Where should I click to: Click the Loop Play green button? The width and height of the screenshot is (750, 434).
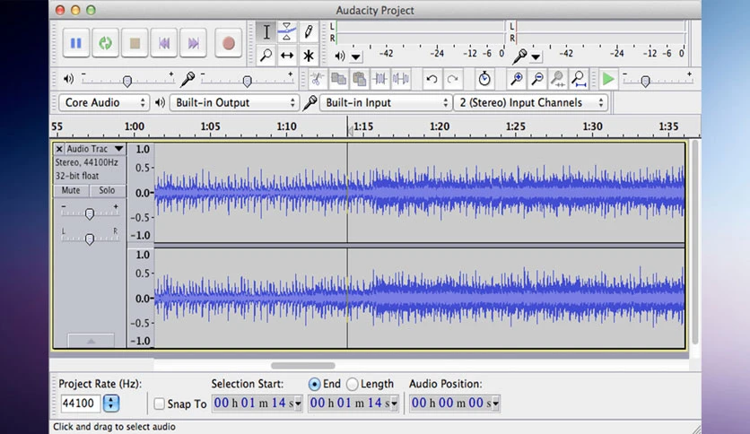point(105,44)
